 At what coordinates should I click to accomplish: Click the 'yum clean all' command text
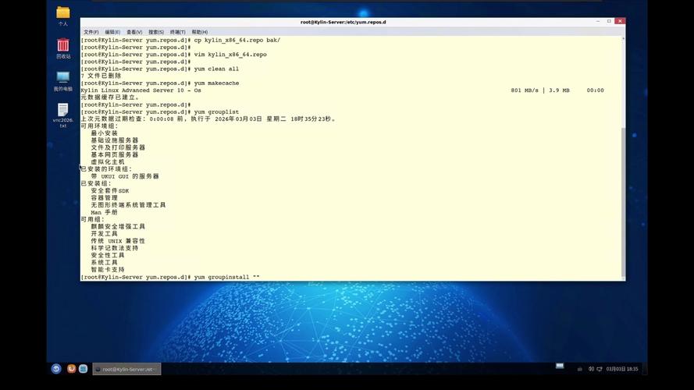pos(216,69)
